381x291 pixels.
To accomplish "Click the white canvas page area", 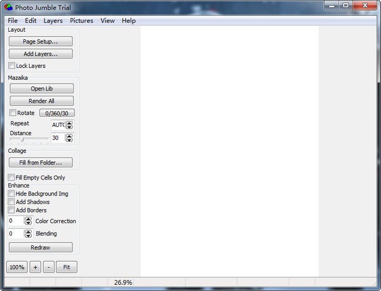I will [229, 151].
